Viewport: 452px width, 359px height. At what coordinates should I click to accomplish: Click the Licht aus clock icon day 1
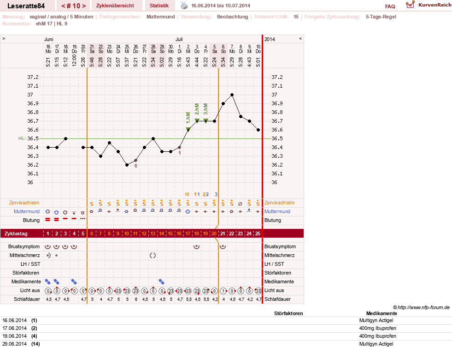[48, 291]
